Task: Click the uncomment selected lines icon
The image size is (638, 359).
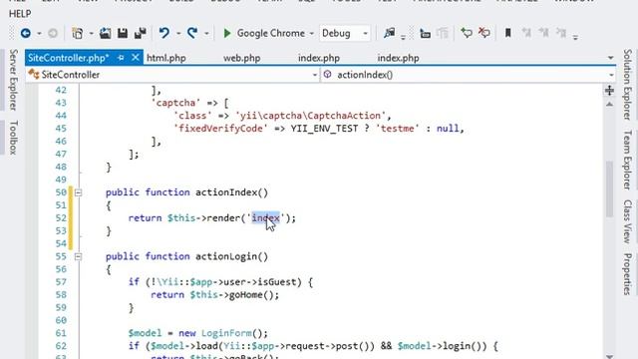Action: (443, 33)
